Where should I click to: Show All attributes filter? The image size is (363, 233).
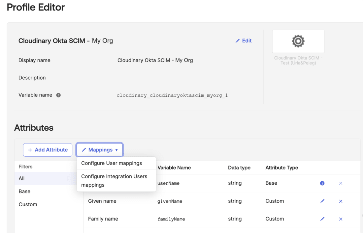46,178
